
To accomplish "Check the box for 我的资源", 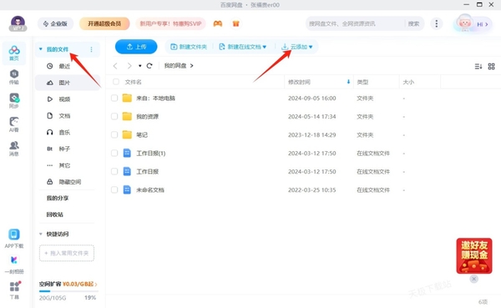I will [x=114, y=116].
